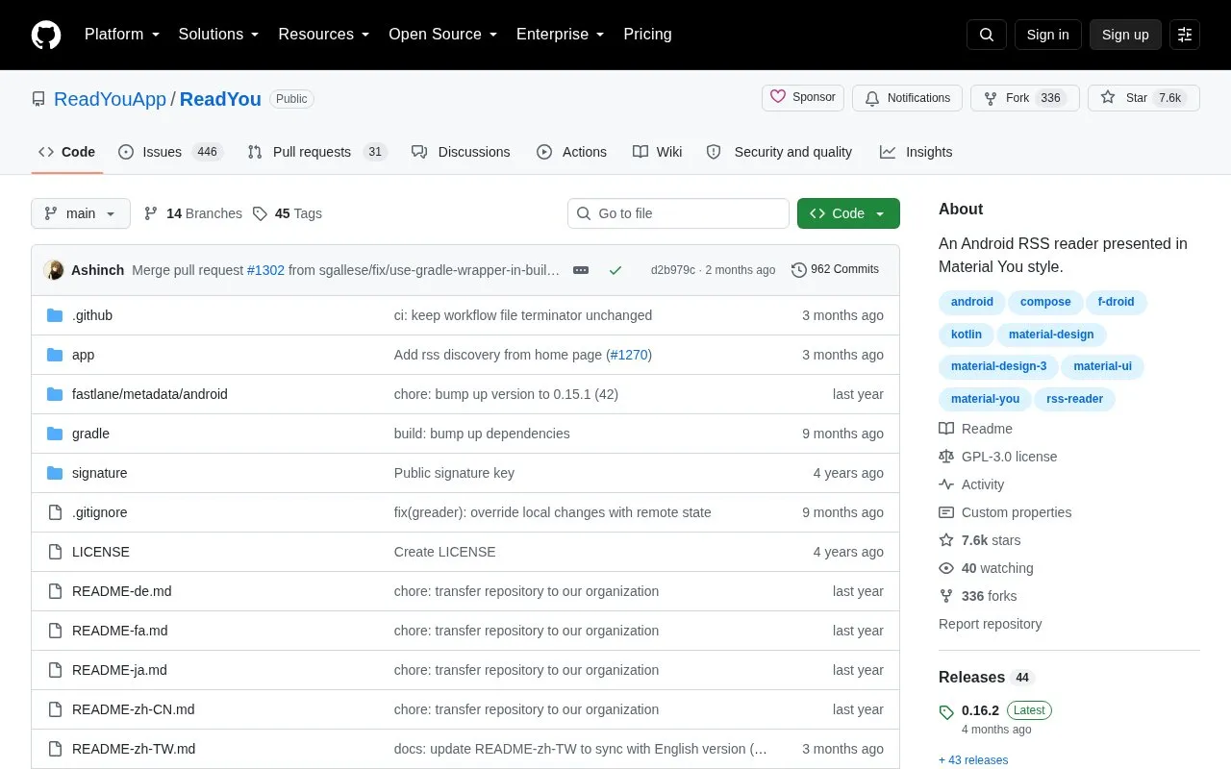Click the Sign up button
The width and height of the screenshot is (1231, 769).
coord(1125,35)
